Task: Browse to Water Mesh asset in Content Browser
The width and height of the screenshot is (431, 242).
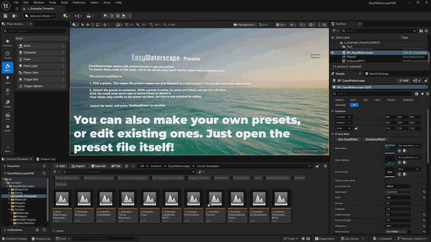Action: pyautogui.click(x=405, y=151)
